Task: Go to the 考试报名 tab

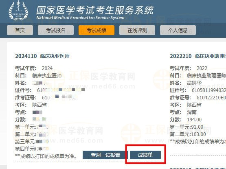Action: click(56, 30)
